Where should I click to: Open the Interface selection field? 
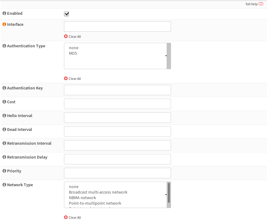(x=117, y=26)
